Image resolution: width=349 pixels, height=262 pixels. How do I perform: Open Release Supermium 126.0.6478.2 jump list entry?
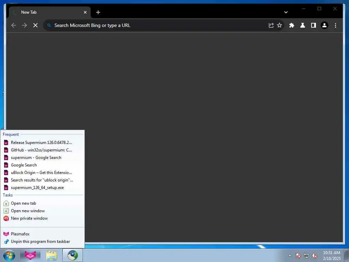pyautogui.click(x=42, y=143)
